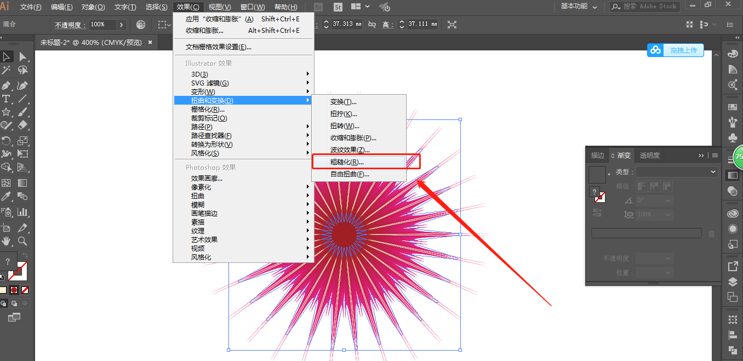Apply gradient along stroke button

coord(654,186)
